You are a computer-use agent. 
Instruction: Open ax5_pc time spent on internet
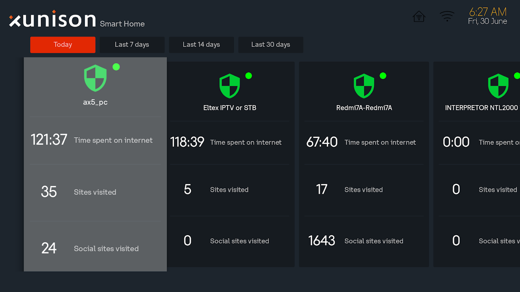95,140
